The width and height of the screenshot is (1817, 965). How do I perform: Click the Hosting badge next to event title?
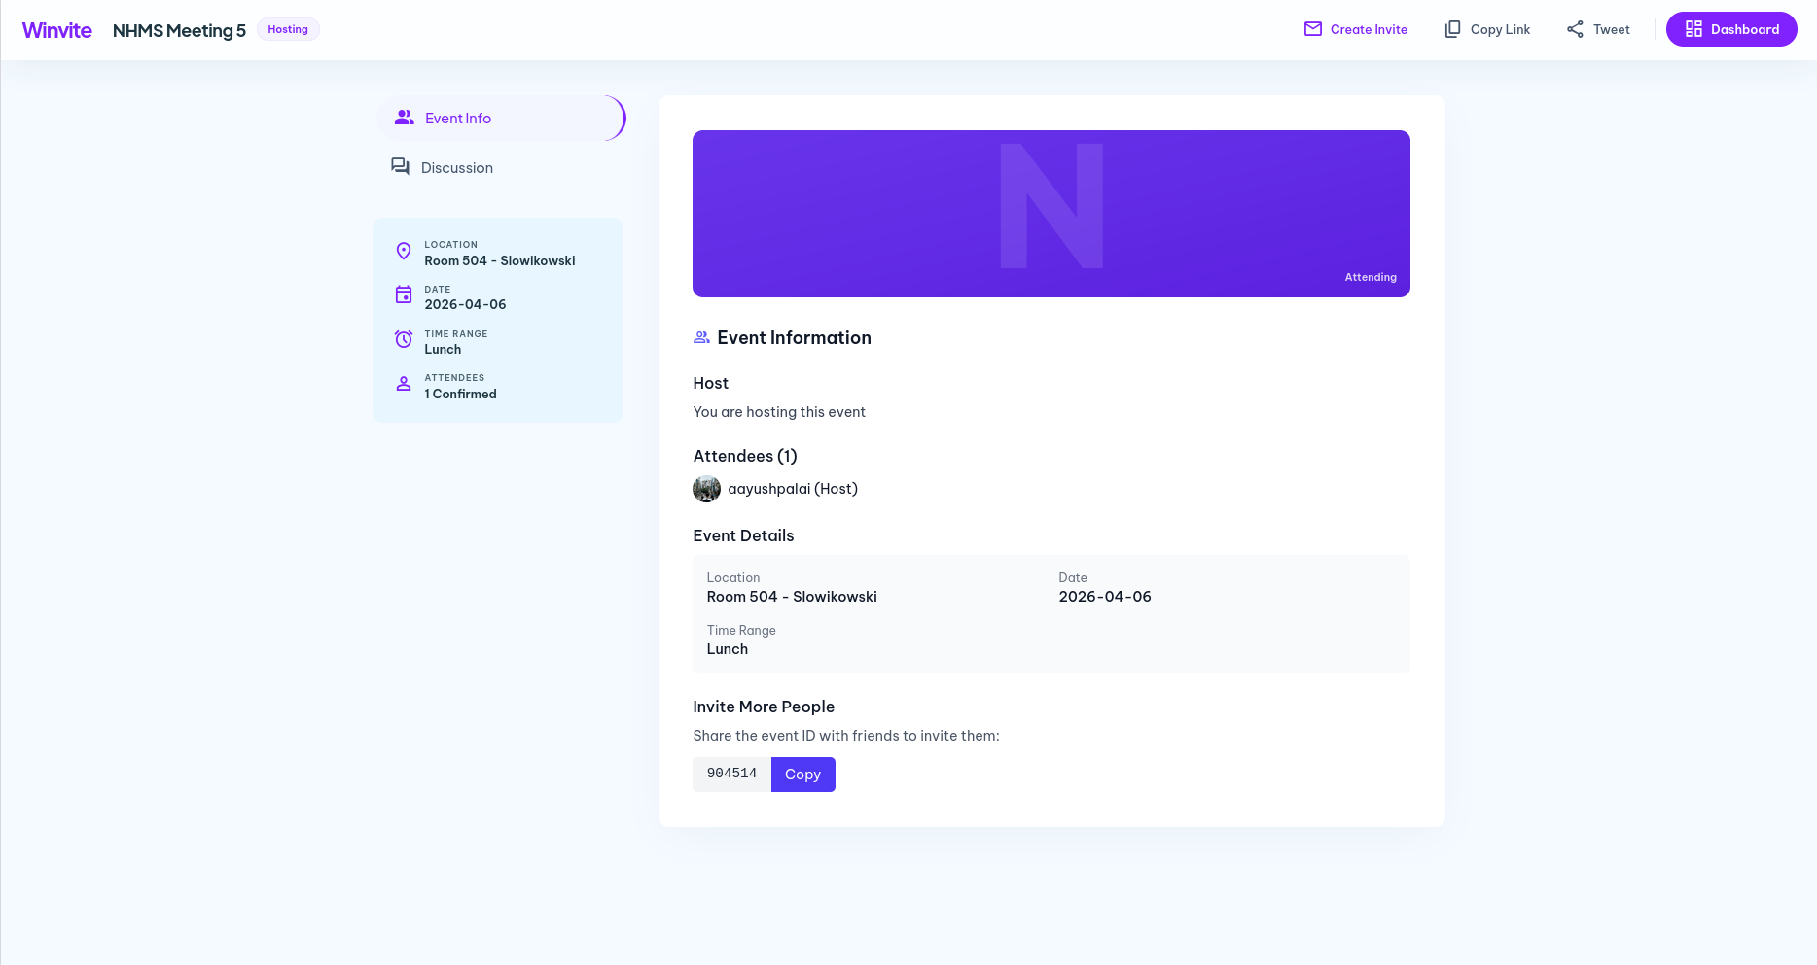point(288,29)
